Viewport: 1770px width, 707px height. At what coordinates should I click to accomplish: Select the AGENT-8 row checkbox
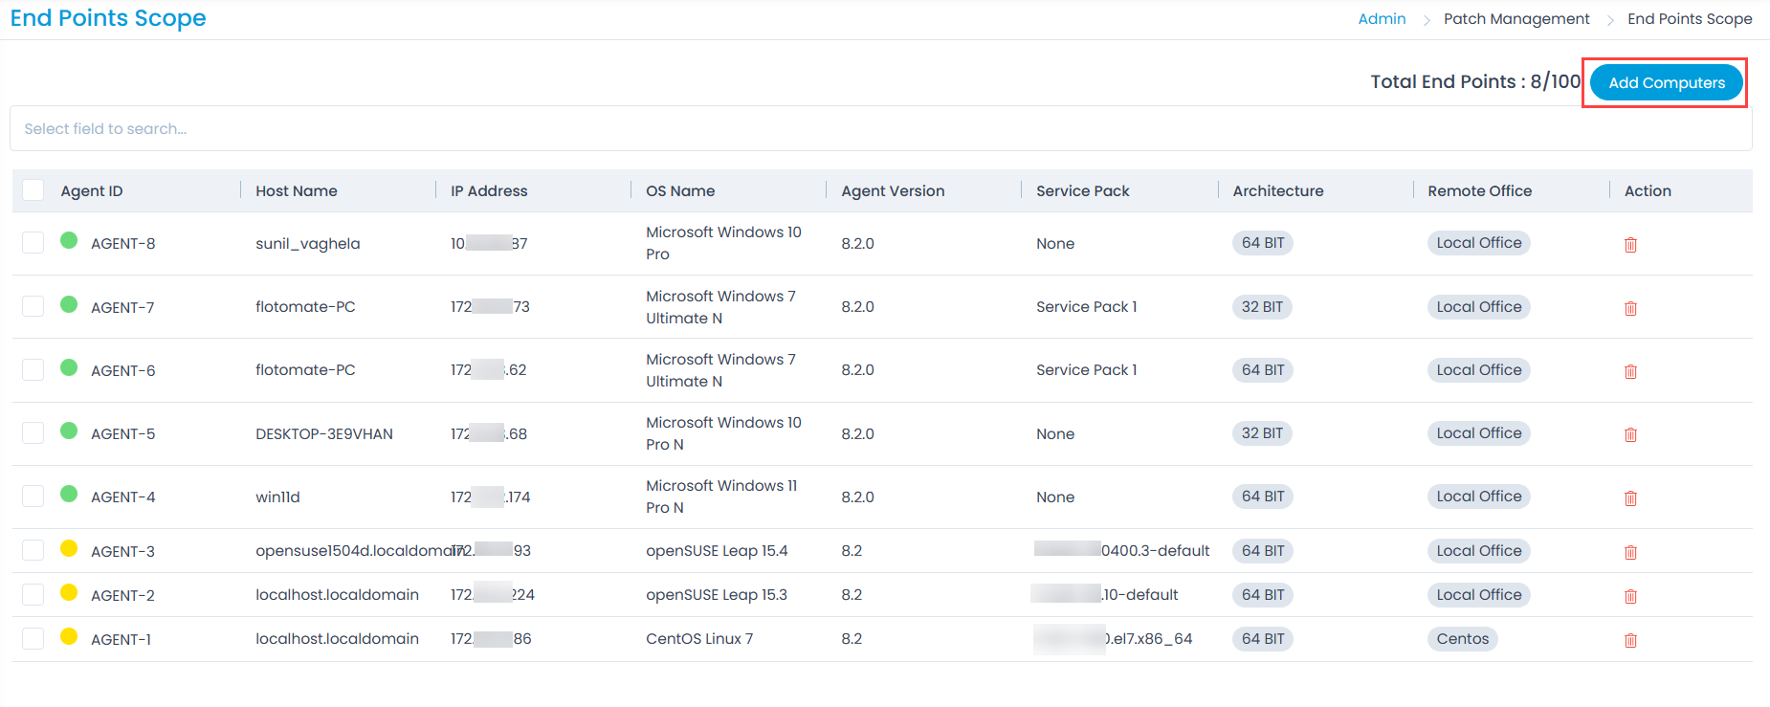tap(33, 243)
